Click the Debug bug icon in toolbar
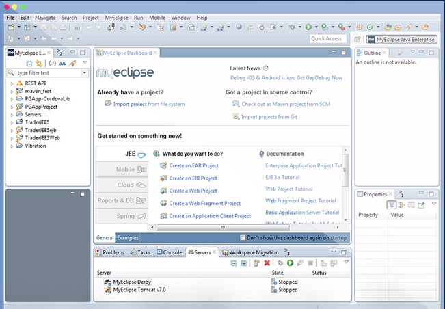 pyautogui.click(x=293, y=27)
